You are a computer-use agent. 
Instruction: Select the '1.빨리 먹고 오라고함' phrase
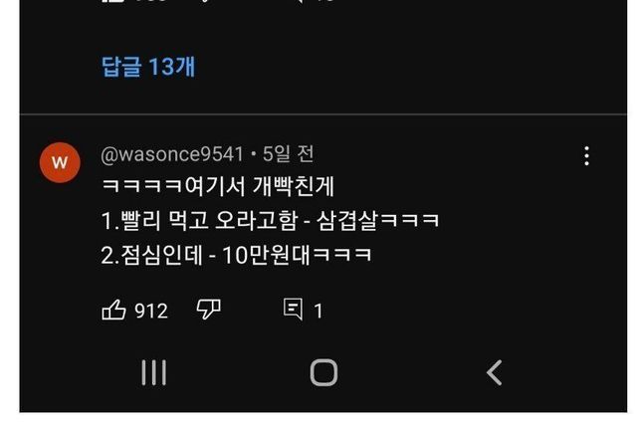pos(200,221)
